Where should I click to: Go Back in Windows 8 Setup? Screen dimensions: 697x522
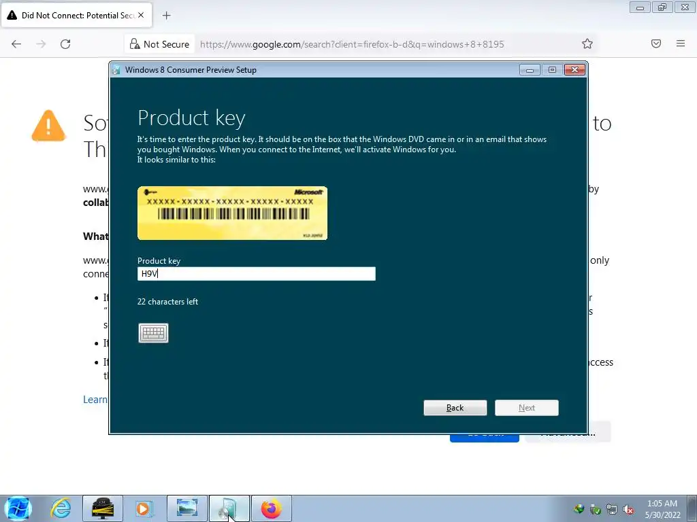[455, 408]
